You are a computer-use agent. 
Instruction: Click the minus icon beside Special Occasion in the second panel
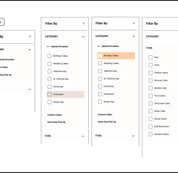tap(48, 46)
